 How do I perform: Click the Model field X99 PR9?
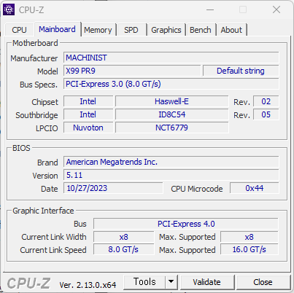(x=132, y=71)
